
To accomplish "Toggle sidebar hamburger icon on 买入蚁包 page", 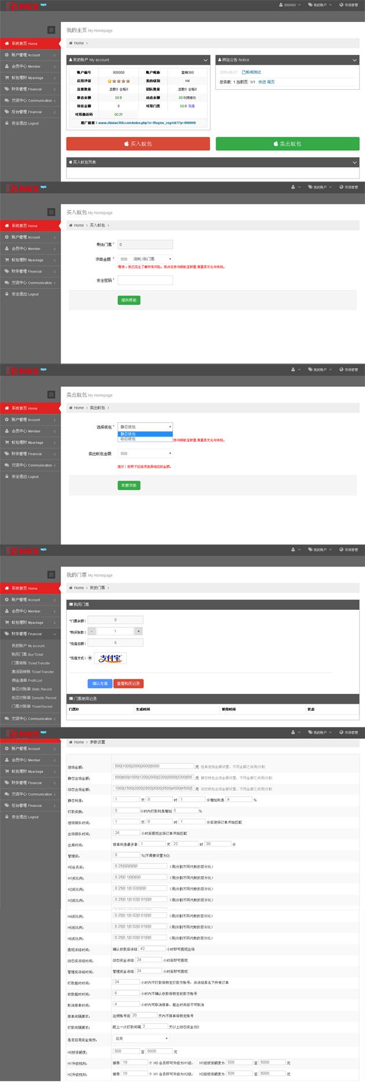I will (x=52, y=212).
